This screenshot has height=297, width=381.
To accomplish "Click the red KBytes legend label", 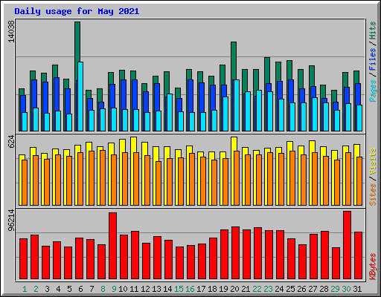I will [372, 267].
